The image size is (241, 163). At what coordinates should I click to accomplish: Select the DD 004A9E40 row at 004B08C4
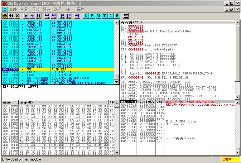click(x=58, y=22)
